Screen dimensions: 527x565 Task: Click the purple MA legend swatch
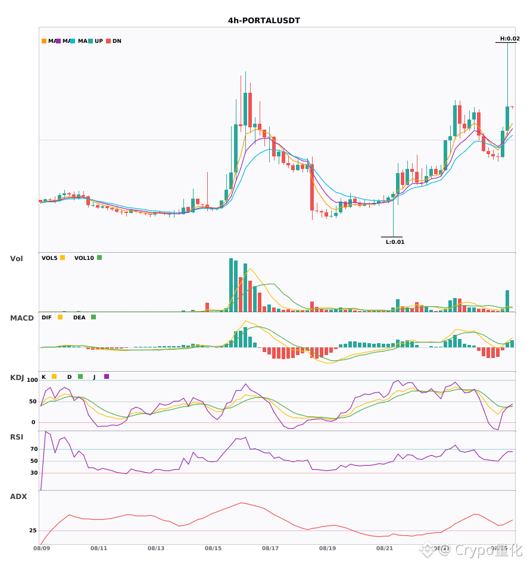[x=58, y=41]
